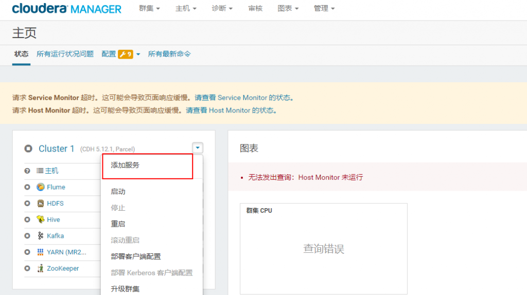The image size is (527, 295).
Task: Choose 部署 Kerberos 客户端配置 menu entry
Action: (152, 273)
